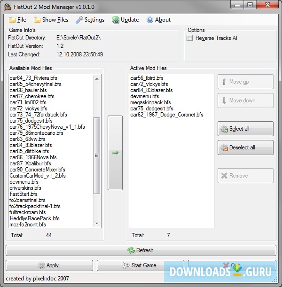This screenshot has height=287, width=282.
Task: Click the FlatOut app icon in title bar
Action: click(8, 7)
